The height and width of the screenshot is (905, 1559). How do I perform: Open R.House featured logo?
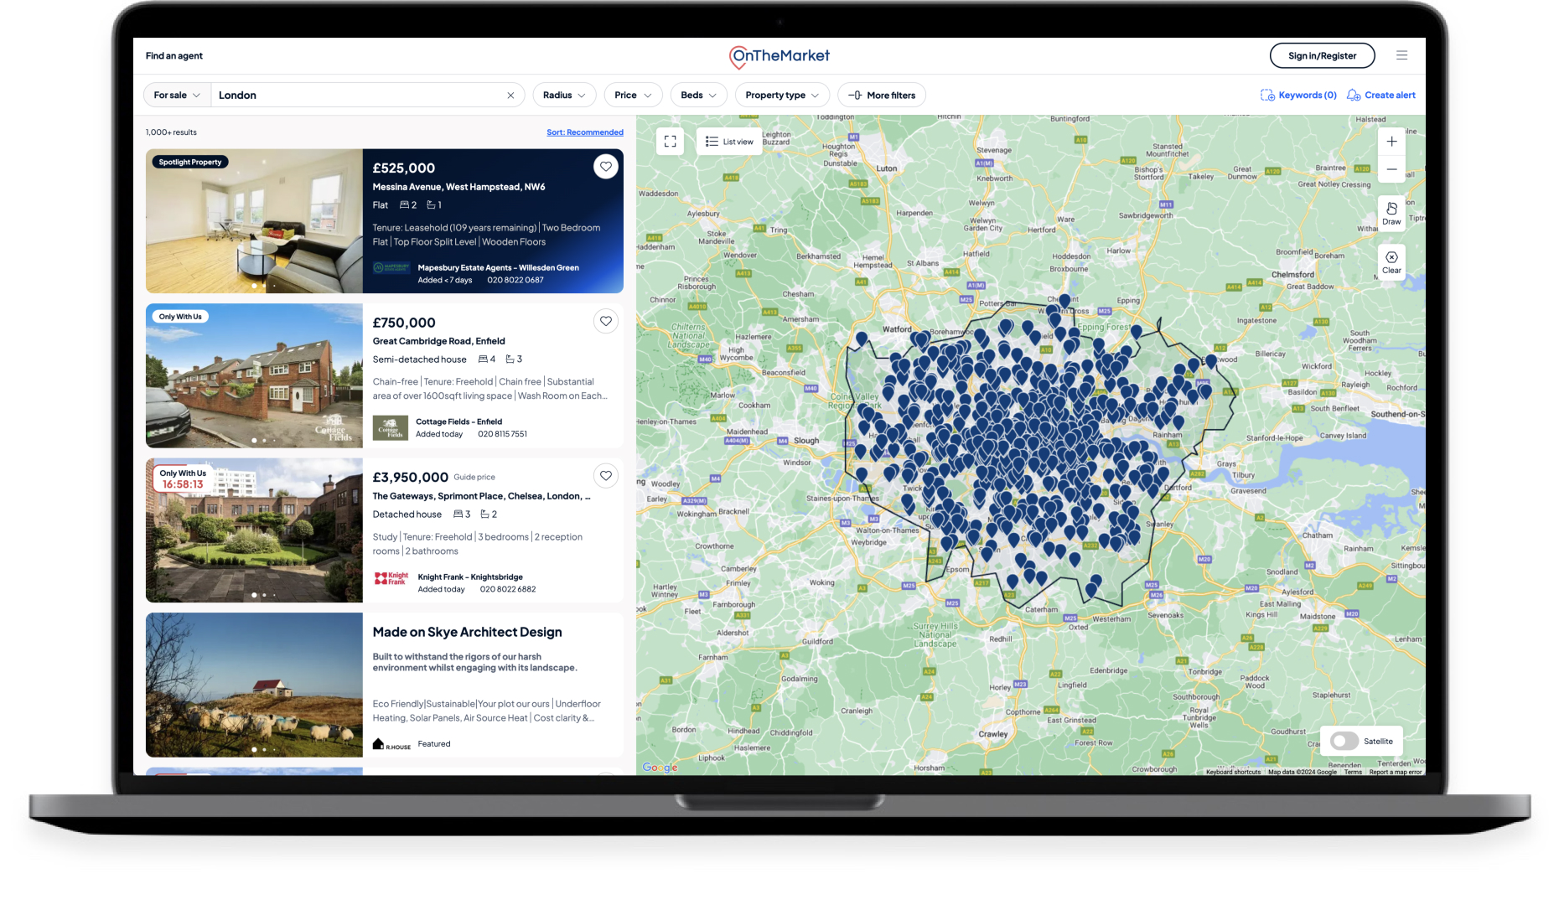tap(391, 744)
